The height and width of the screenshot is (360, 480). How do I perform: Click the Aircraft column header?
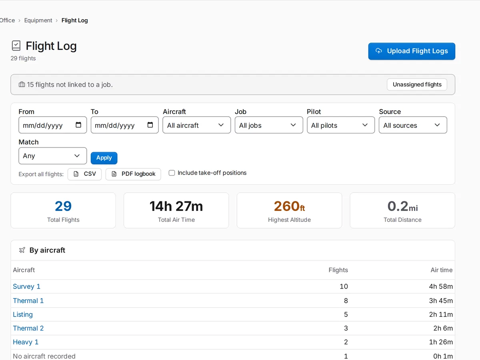(24, 270)
